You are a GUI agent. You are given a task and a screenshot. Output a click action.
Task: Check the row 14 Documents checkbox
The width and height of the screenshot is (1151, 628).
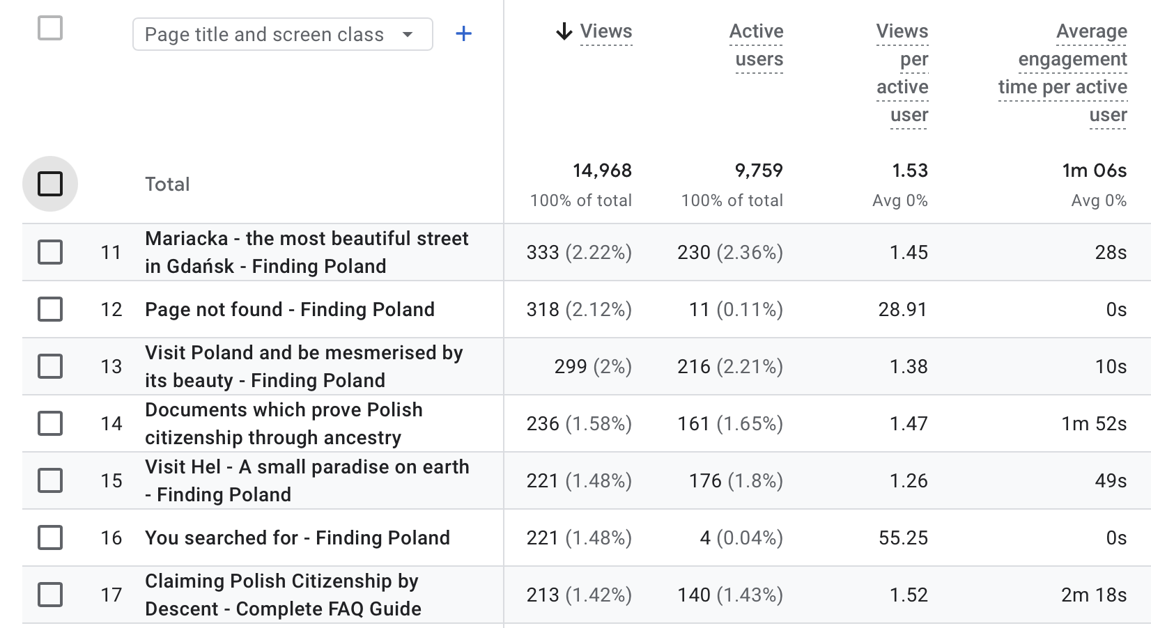tap(50, 423)
